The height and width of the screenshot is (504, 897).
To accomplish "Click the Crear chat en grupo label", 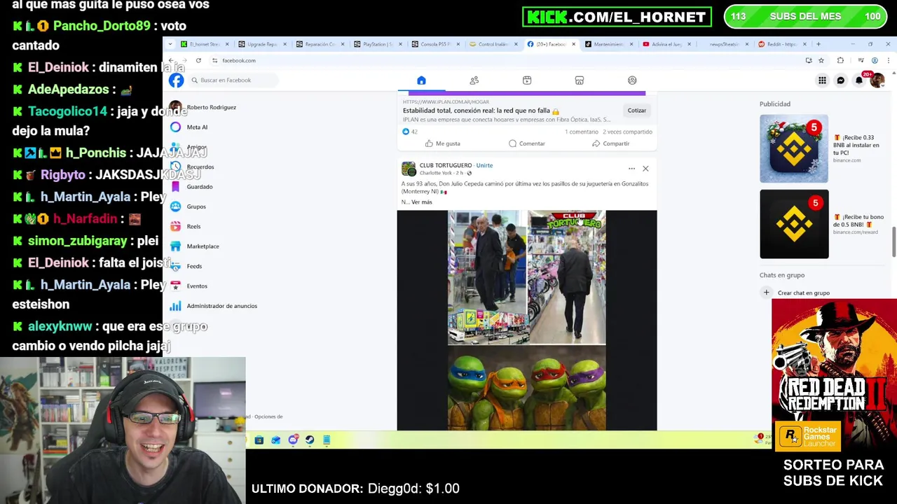I will click(804, 293).
